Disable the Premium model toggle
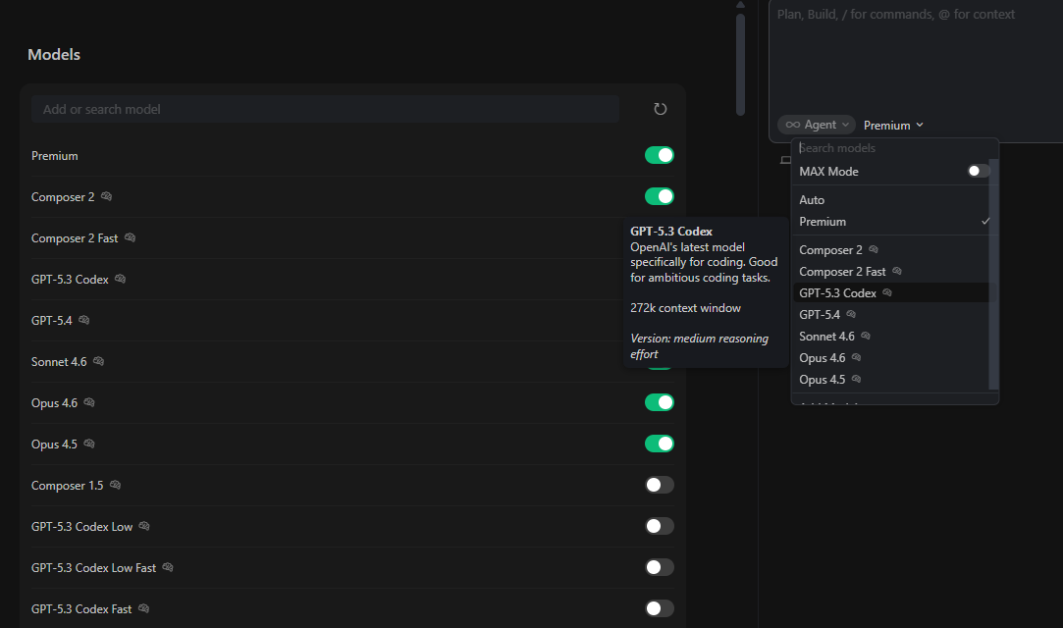 [659, 155]
